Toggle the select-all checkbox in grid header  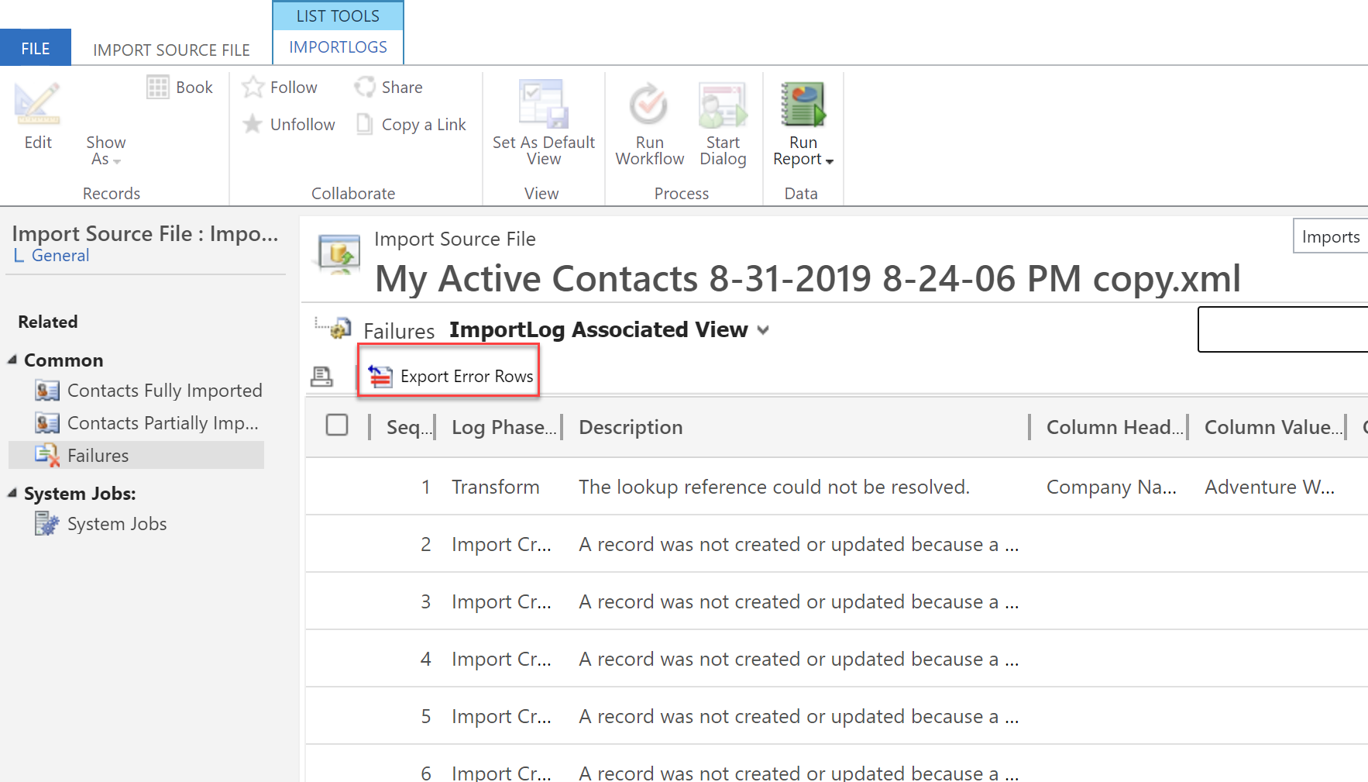(337, 425)
